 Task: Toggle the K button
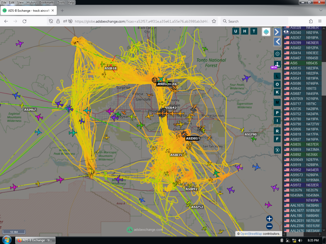pyautogui.click(x=277, y=92)
